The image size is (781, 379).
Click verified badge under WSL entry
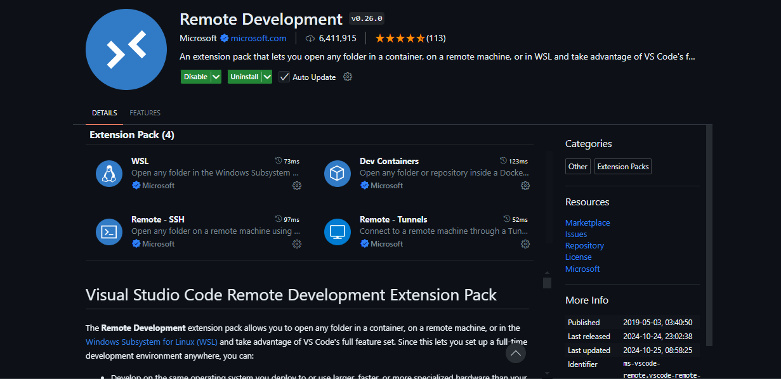(136, 186)
